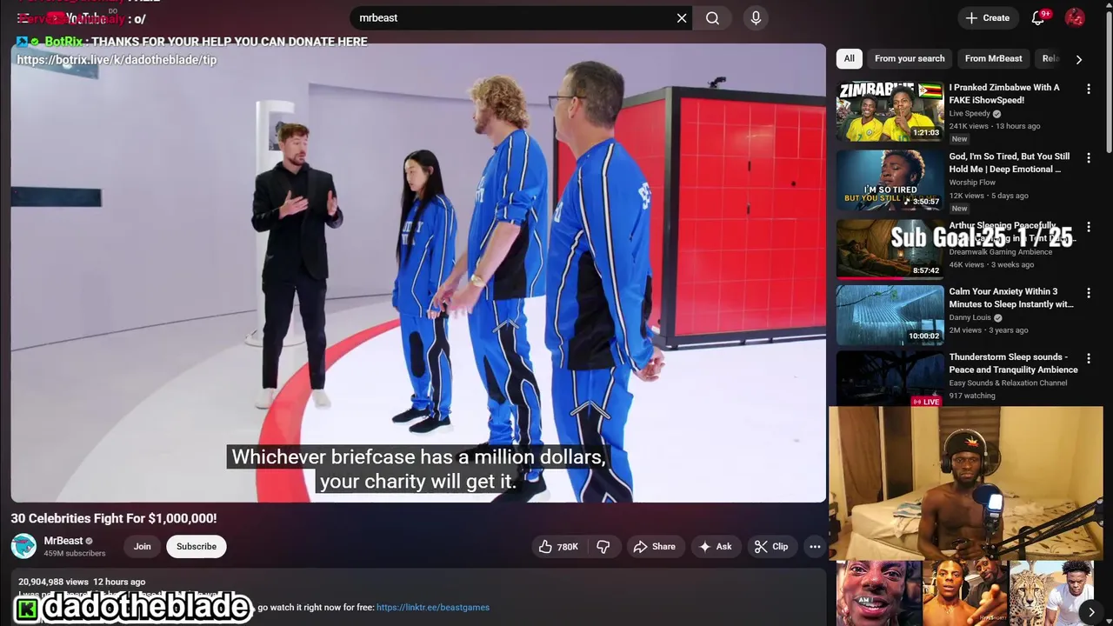1113x626 pixels.
Task: Click the webcam overlay of the streamer
Action: point(965,483)
